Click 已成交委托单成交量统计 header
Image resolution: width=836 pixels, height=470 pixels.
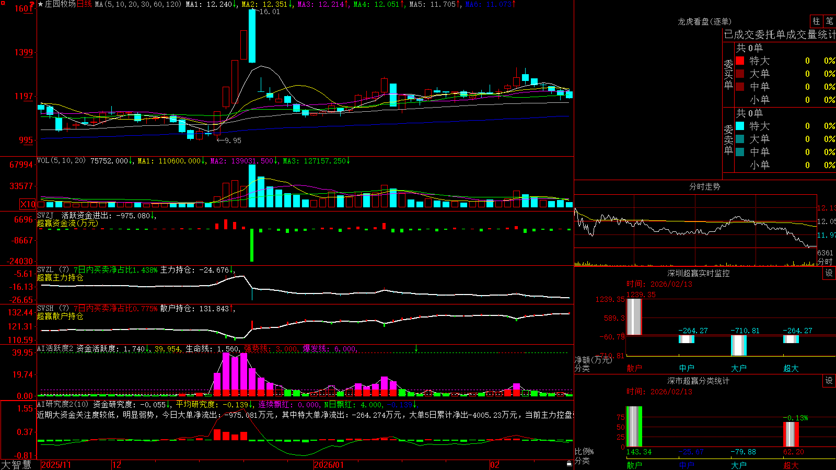(780, 34)
